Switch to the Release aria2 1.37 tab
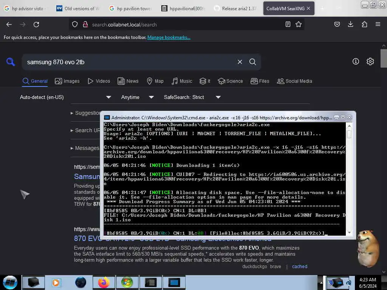387x290 pixels. (x=236, y=9)
